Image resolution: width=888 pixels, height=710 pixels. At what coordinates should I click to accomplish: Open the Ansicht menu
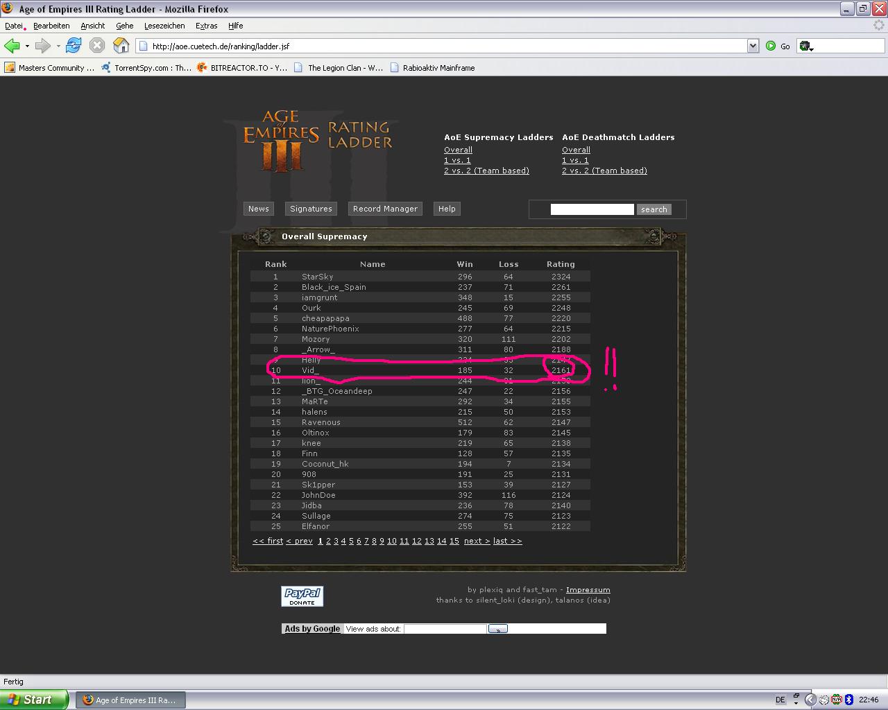click(93, 26)
